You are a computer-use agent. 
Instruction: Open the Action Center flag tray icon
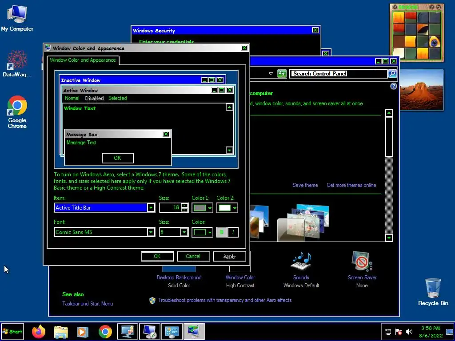tap(399, 332)
